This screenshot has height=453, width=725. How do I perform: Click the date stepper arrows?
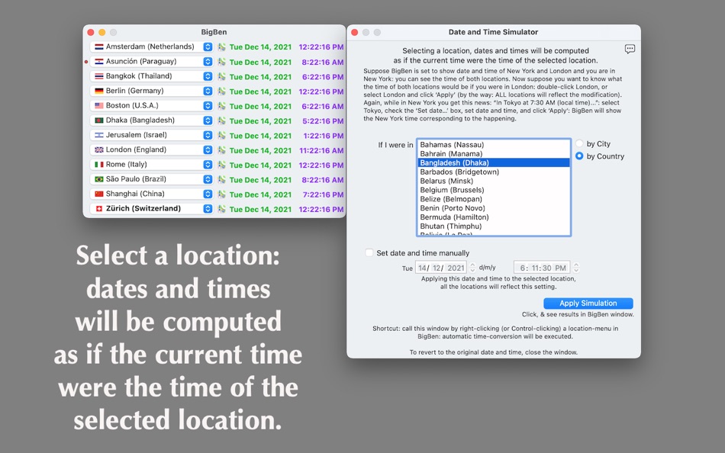tap(472, 268)
